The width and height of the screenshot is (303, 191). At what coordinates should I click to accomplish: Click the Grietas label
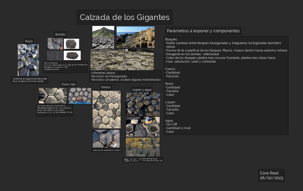point(106,87)
